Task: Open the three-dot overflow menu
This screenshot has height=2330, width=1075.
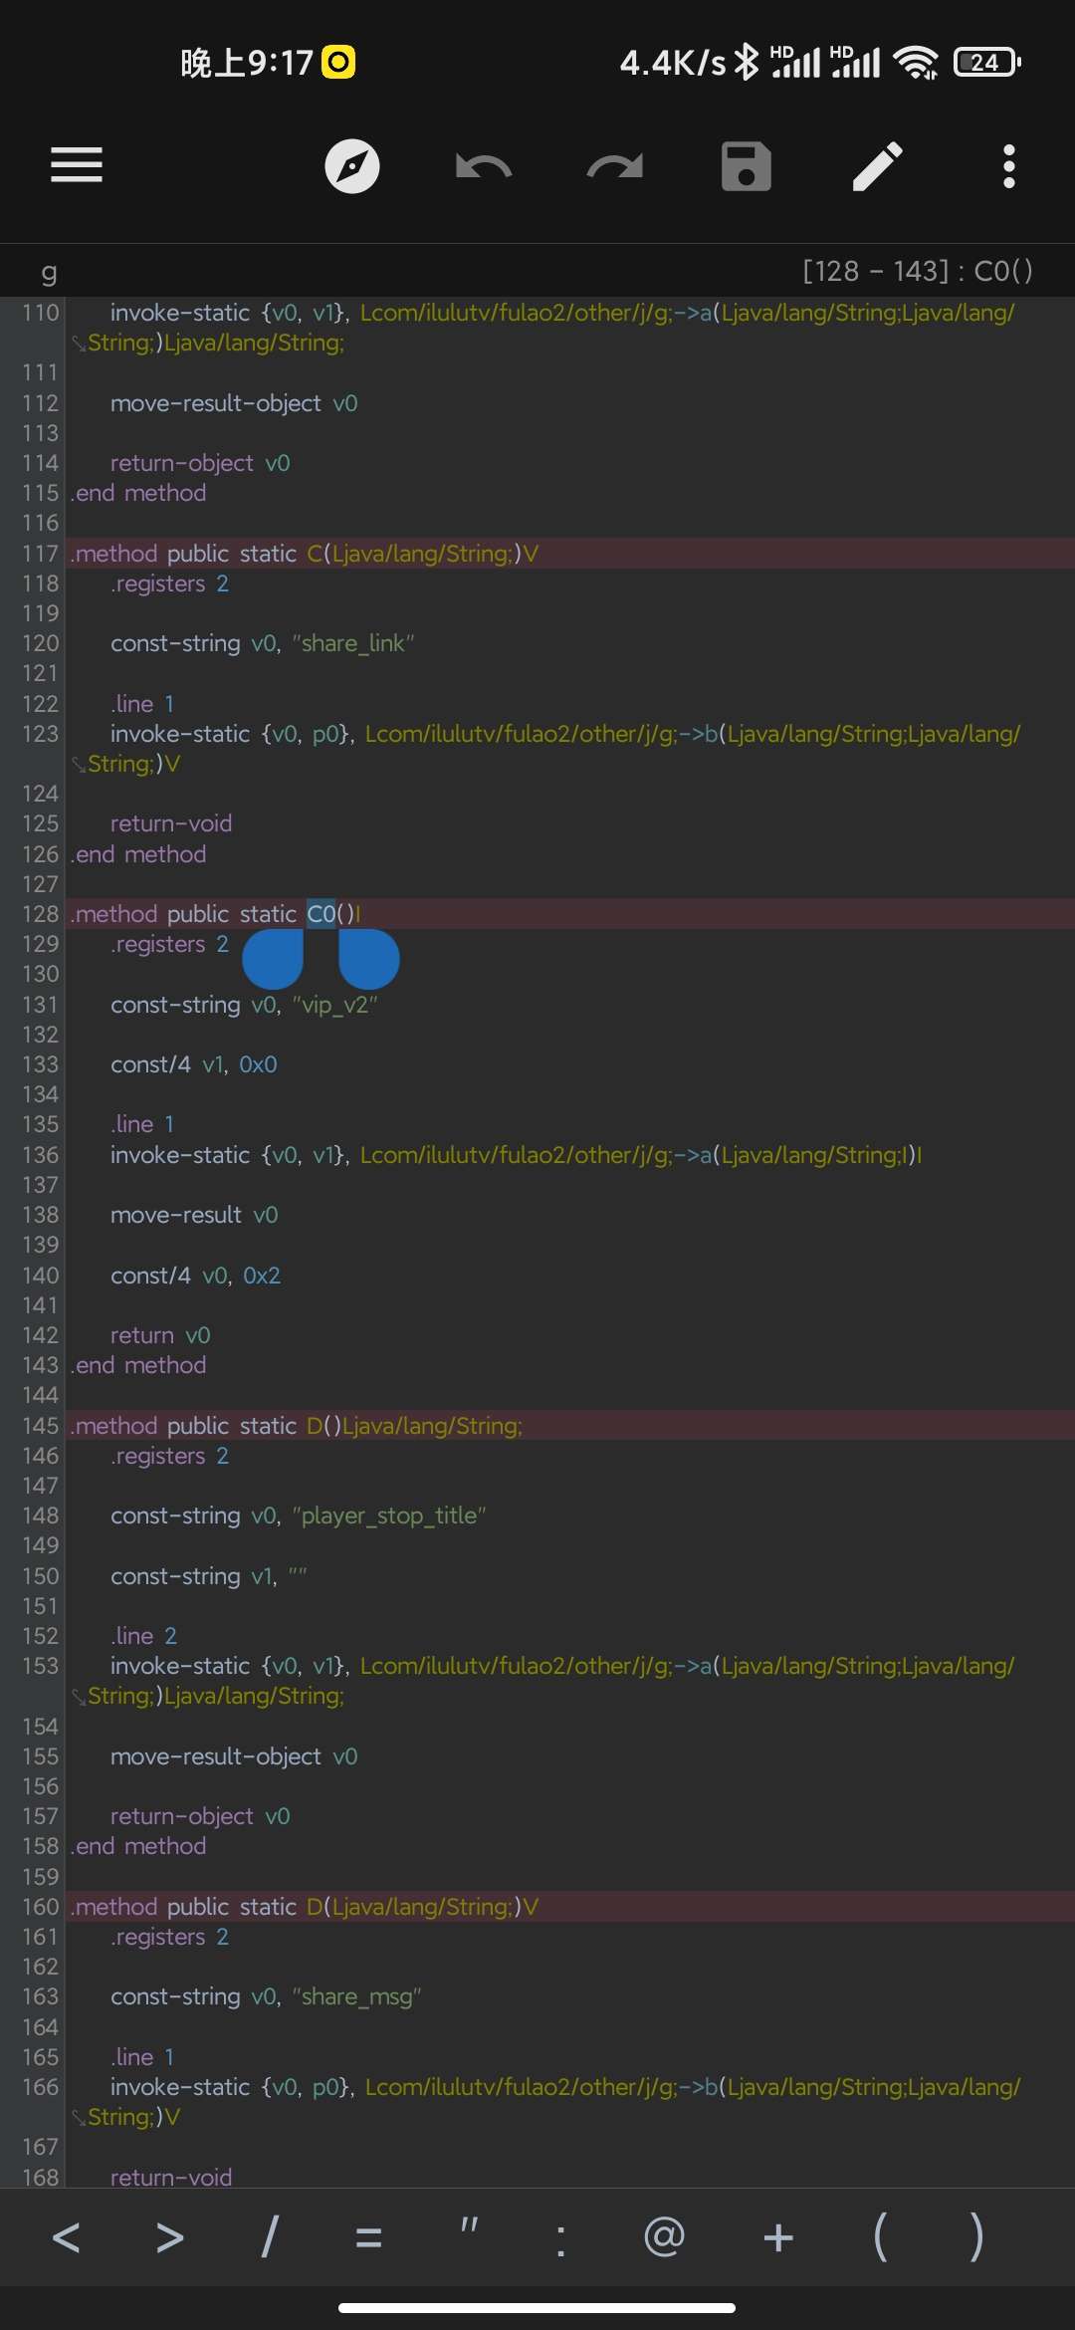Action: point(1008,166)
